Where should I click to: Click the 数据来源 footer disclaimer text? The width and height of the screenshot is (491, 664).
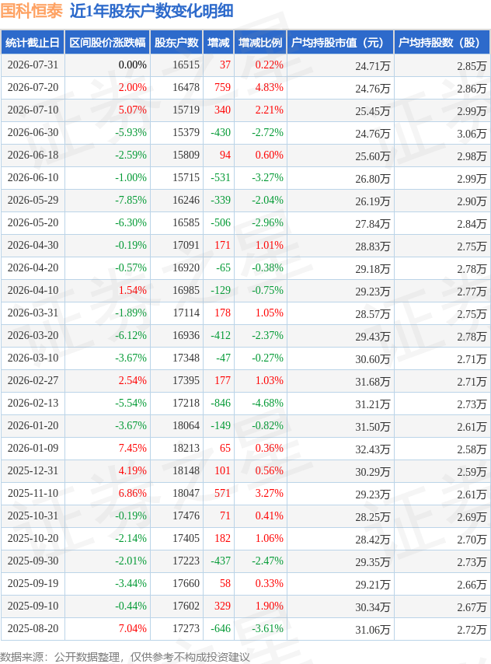point(125,657)
